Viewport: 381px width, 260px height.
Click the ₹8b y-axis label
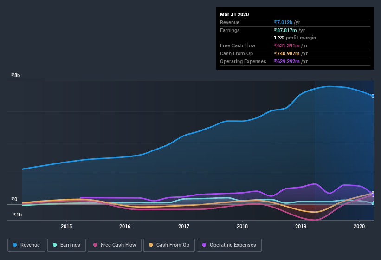pyautogui.click(x=16, y=75)
